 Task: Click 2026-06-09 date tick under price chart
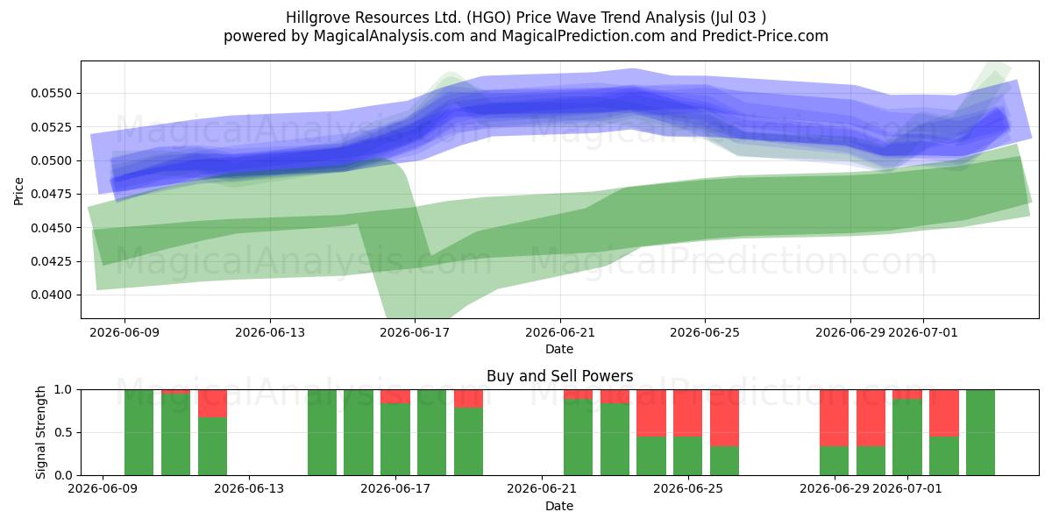[124, 333]
